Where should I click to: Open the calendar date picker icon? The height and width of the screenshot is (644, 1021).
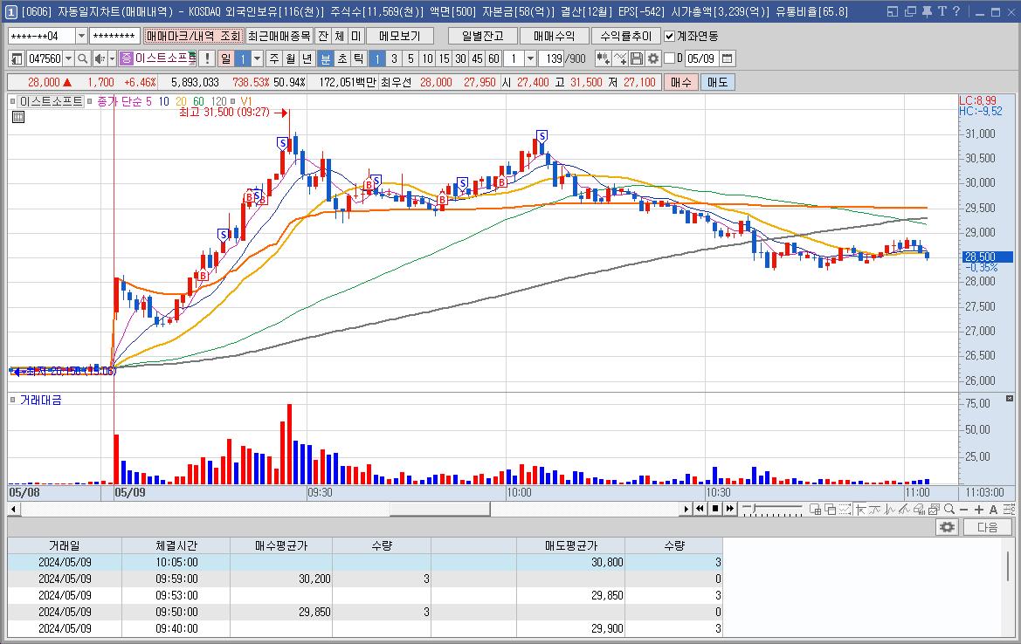coord(728,58)
